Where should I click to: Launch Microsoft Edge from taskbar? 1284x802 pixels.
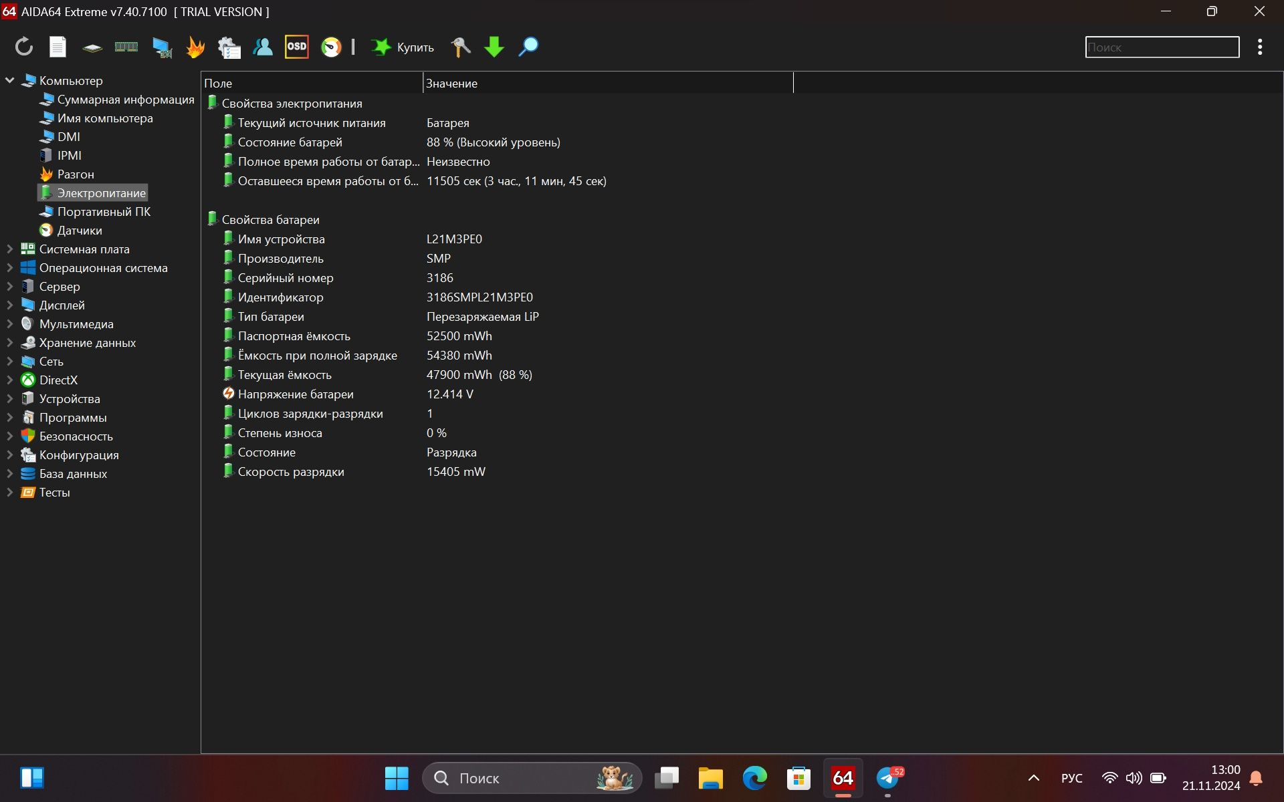pyautogui.click(x=755, y=778)
